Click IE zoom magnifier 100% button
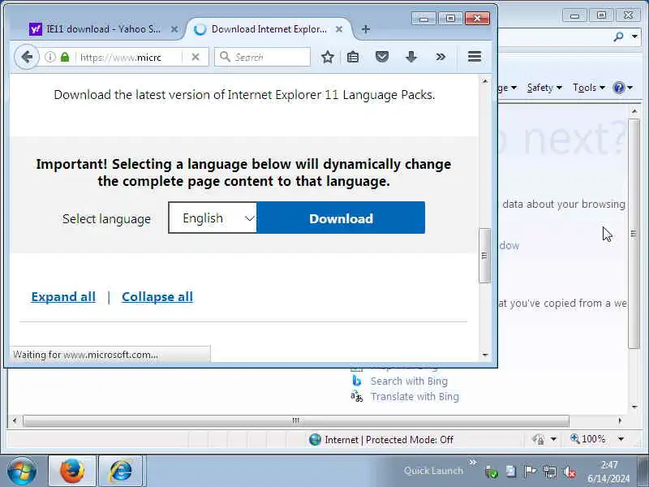Image resolution: width=649 pixels, height=487 pixels. click(x=587, y=439)
